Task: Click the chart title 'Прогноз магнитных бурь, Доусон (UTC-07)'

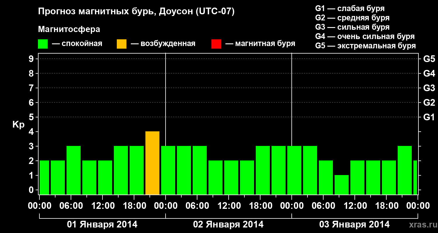Action: click(136, 12)
